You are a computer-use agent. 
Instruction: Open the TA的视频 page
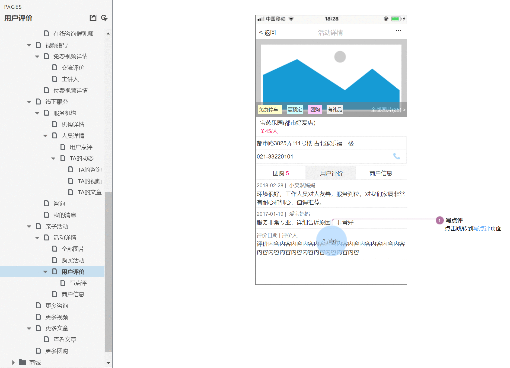click(90, 181)
